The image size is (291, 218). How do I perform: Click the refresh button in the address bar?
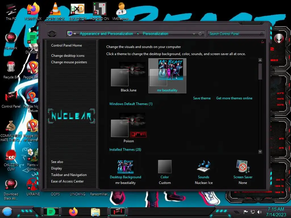[200, 34]
